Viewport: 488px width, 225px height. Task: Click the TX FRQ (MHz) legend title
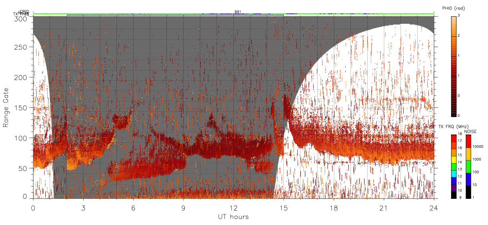pyautogui.click(x=453, y=127)
